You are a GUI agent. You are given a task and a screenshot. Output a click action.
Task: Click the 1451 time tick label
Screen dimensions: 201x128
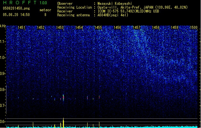pos(21,27)
